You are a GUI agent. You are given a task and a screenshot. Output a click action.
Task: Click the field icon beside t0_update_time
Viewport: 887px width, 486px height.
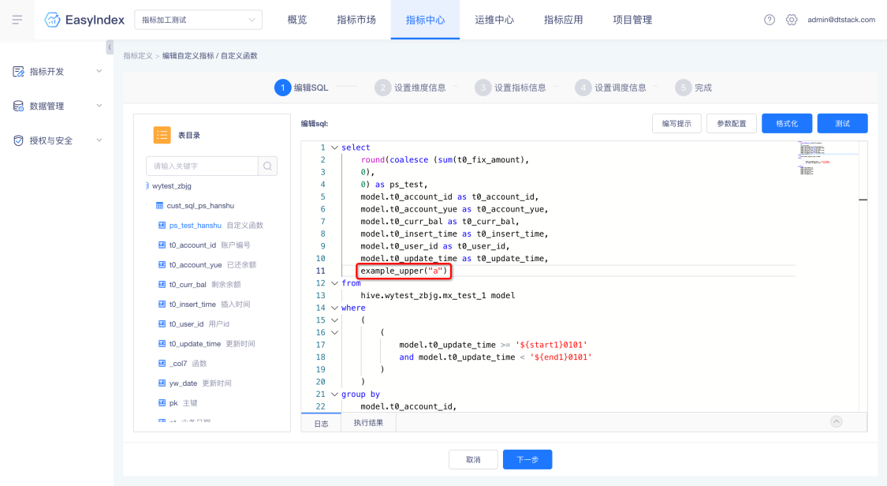tap(162, 344)
